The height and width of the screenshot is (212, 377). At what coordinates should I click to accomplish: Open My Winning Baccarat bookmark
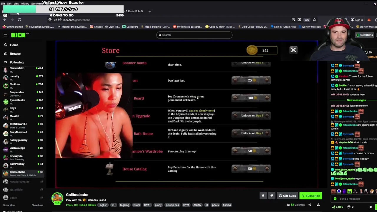[x=188, y=27]
